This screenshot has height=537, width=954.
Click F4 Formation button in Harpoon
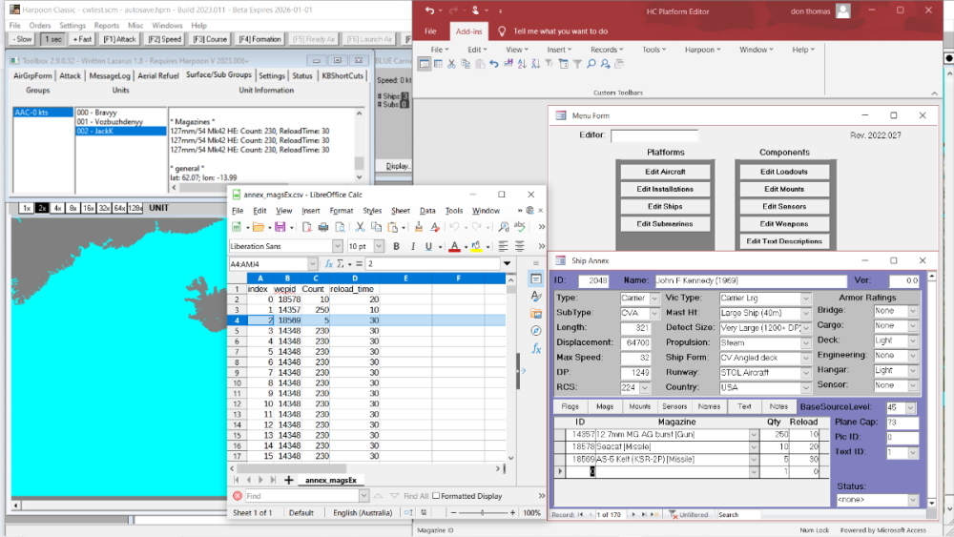click(259, 39)
